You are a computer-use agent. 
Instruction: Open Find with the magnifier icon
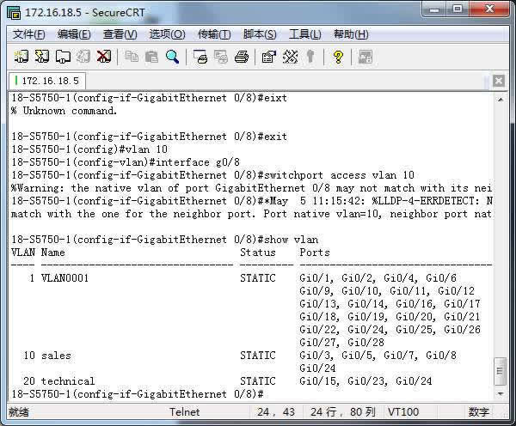tap(172, 57)
